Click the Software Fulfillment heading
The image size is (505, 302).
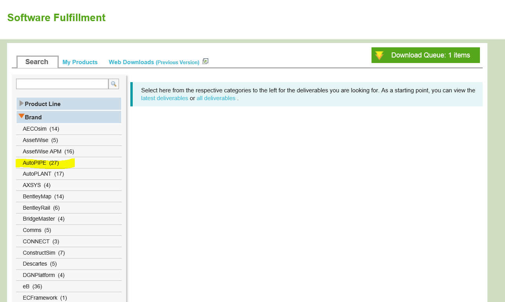(x=56, y=18)
